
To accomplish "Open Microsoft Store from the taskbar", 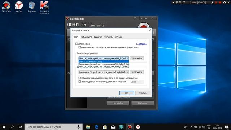I will (105, 127).
